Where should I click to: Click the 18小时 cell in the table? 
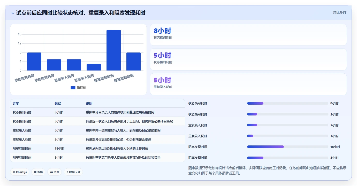pos(59,149)
